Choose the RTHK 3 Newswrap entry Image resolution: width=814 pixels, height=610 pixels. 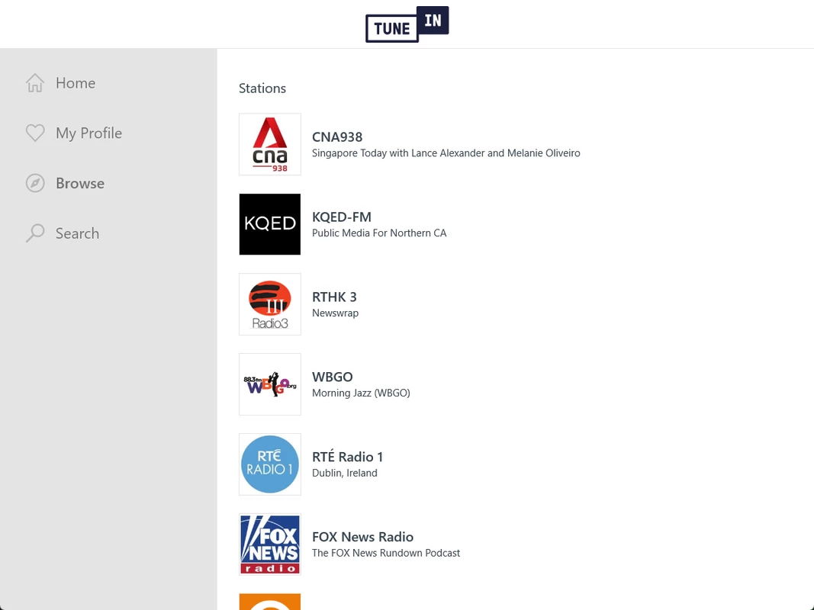(x=335, y=304)
